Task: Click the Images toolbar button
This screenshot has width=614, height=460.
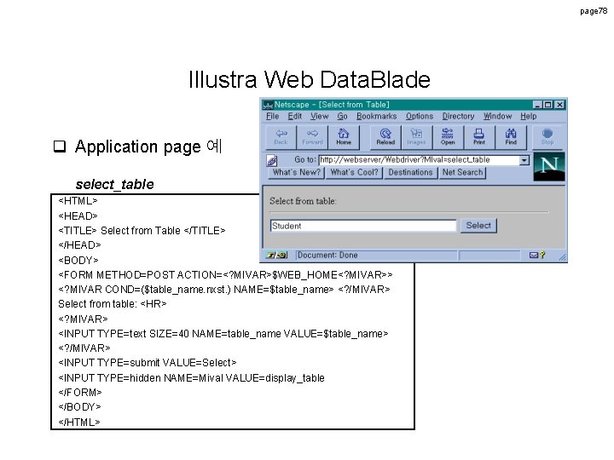Action: (x=417, y=137)
